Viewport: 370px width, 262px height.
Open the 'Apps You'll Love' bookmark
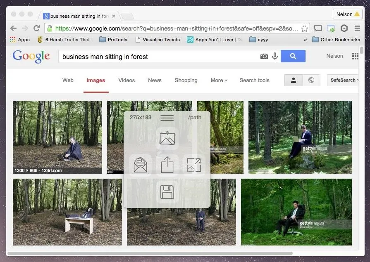[214, 40]
